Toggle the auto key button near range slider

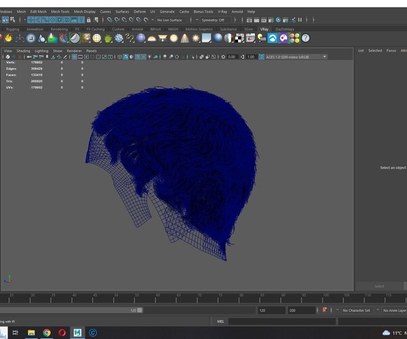pyautogui.click(x=324, y=310)
